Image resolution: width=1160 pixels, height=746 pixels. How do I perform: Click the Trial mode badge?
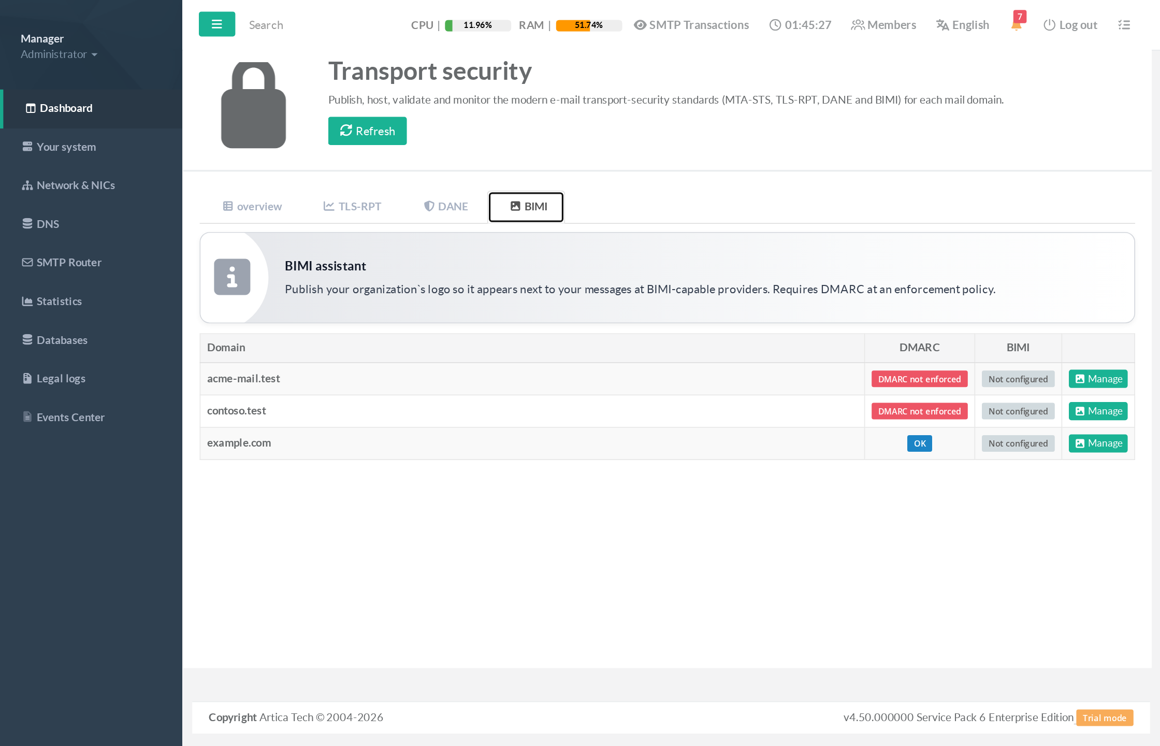pyautogui.click(x=1105, y=718)
